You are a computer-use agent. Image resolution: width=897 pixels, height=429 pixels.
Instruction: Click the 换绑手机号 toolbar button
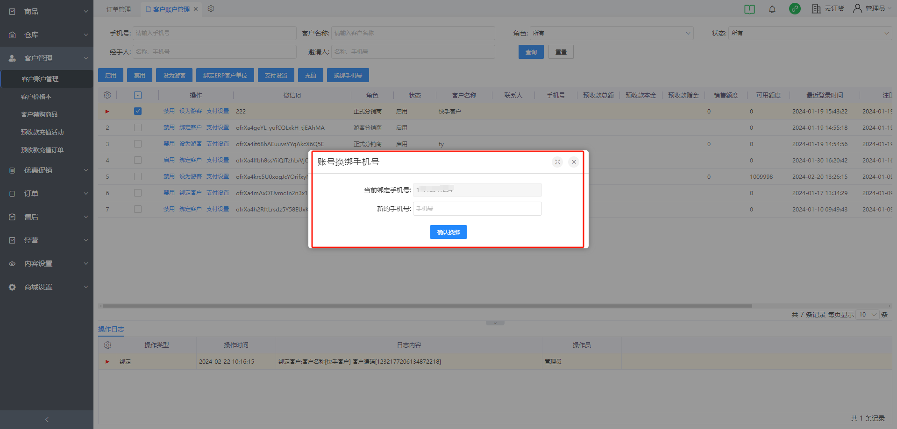[348, 75]
